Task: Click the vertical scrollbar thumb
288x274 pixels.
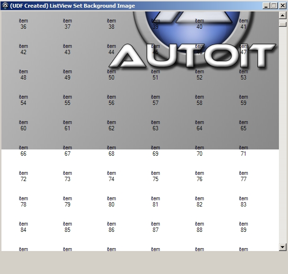Action: point(282,23)
